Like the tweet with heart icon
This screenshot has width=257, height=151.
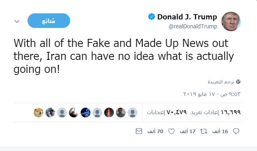pos(171,131)
